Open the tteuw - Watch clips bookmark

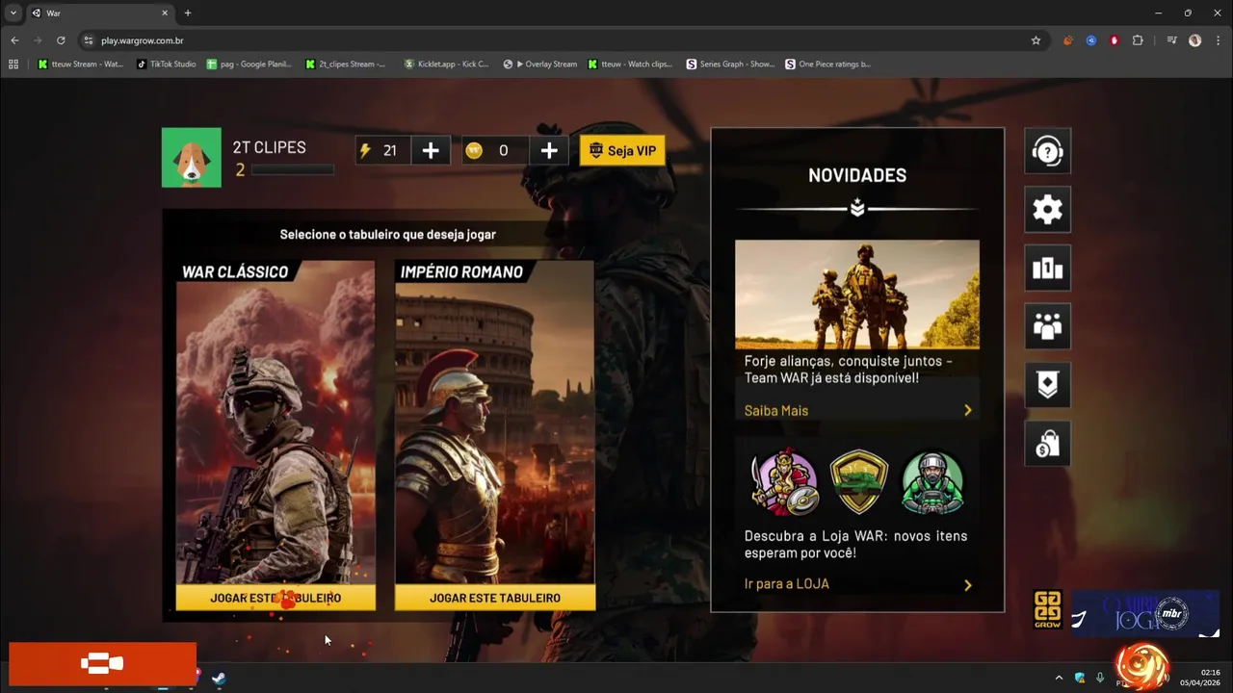tap(630, 64)
